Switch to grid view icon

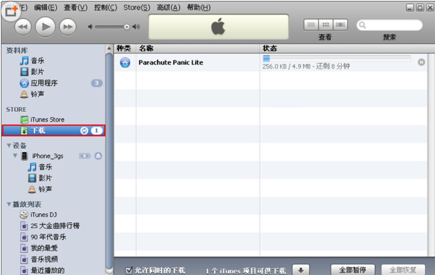click(326, 25)
